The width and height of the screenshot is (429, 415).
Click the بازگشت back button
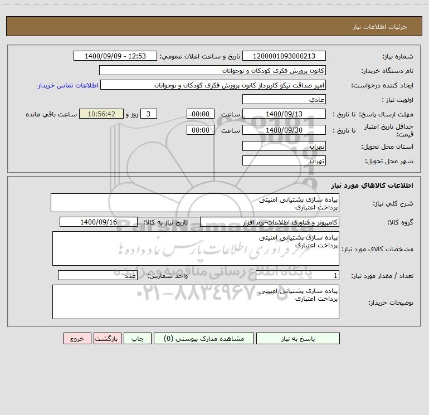(107, 338)
